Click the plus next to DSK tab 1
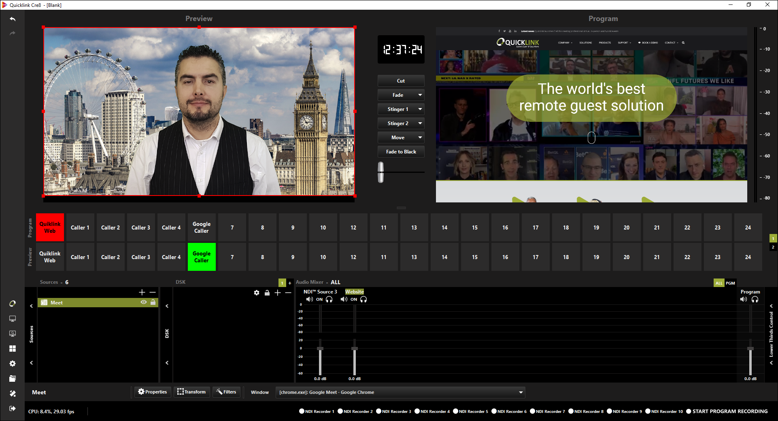The height and width of the screenshot is (421, 778). tap(290, 283)
